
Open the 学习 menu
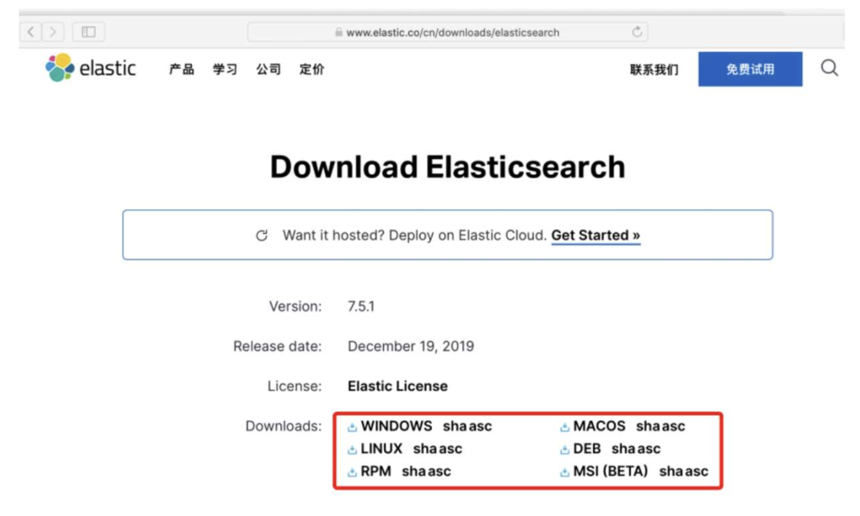tap(225, 69)
